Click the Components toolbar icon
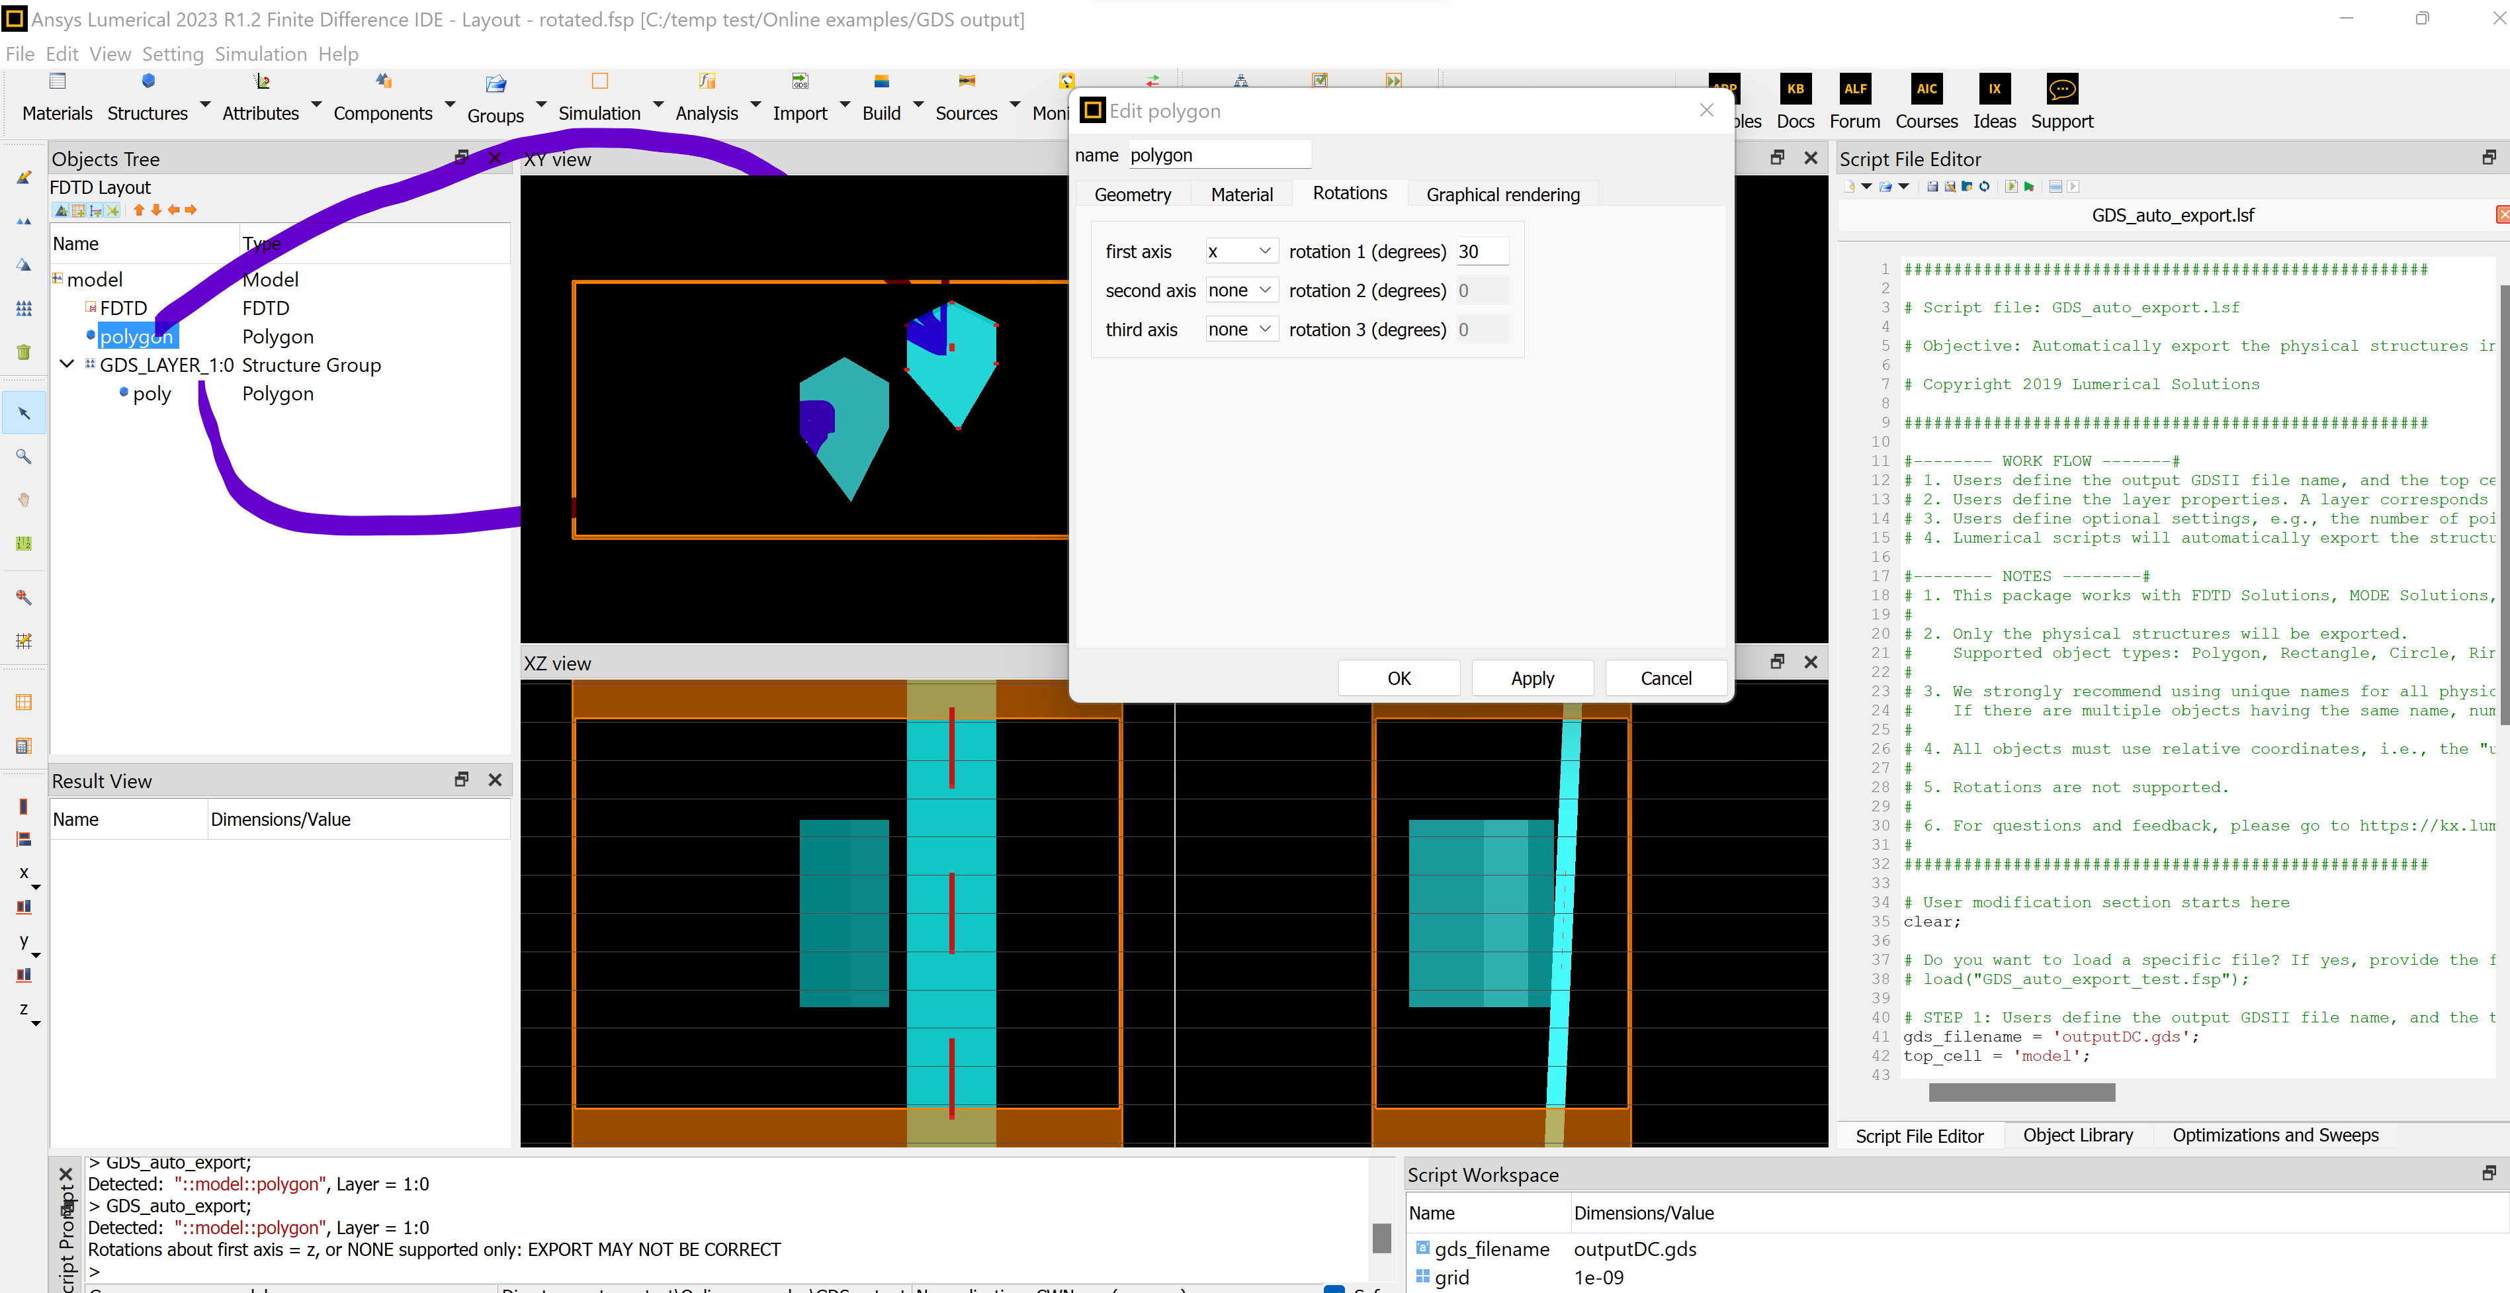Viewport: 2510px width, 1293px height. click(x=383, y=82)
